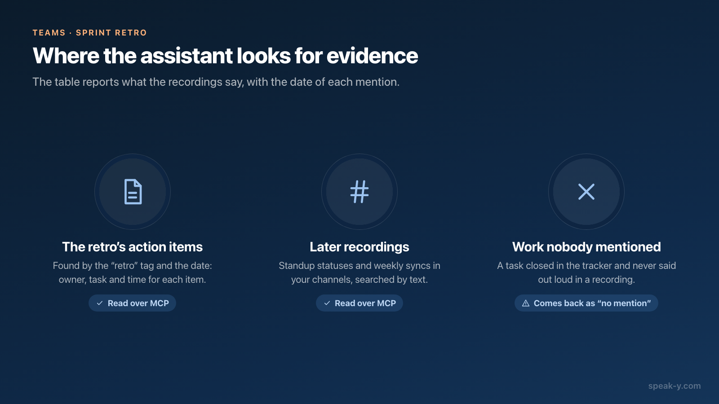Click the subtitle about the table reports
The image size is (719, 404).
[x=216, y=82]
